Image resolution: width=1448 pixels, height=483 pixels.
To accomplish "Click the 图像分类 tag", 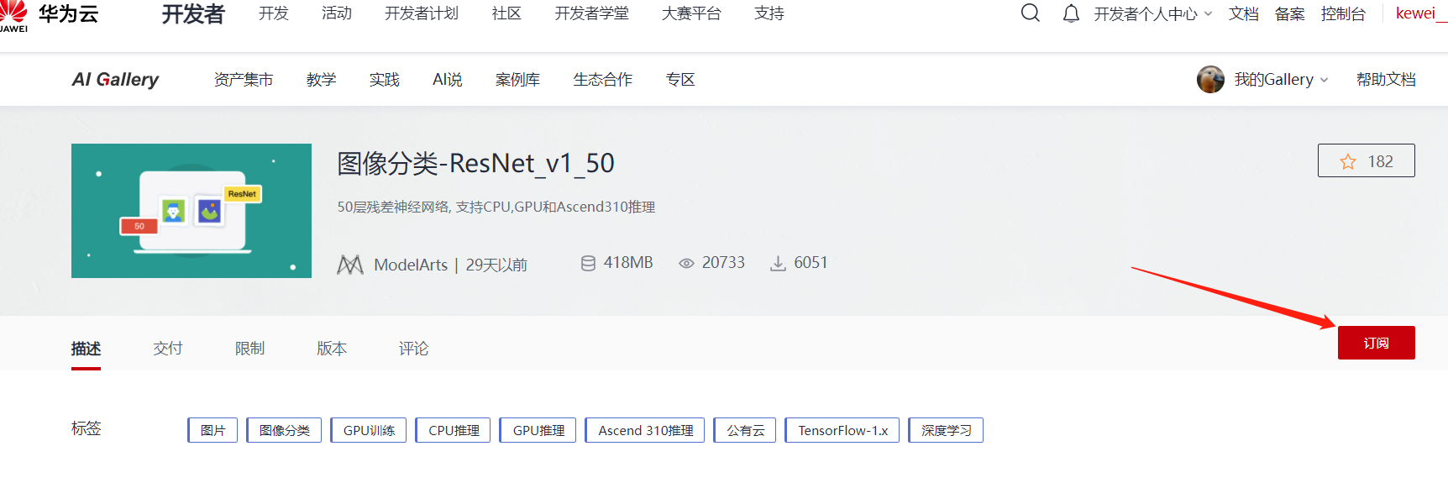I will click(x=284, y=430).
